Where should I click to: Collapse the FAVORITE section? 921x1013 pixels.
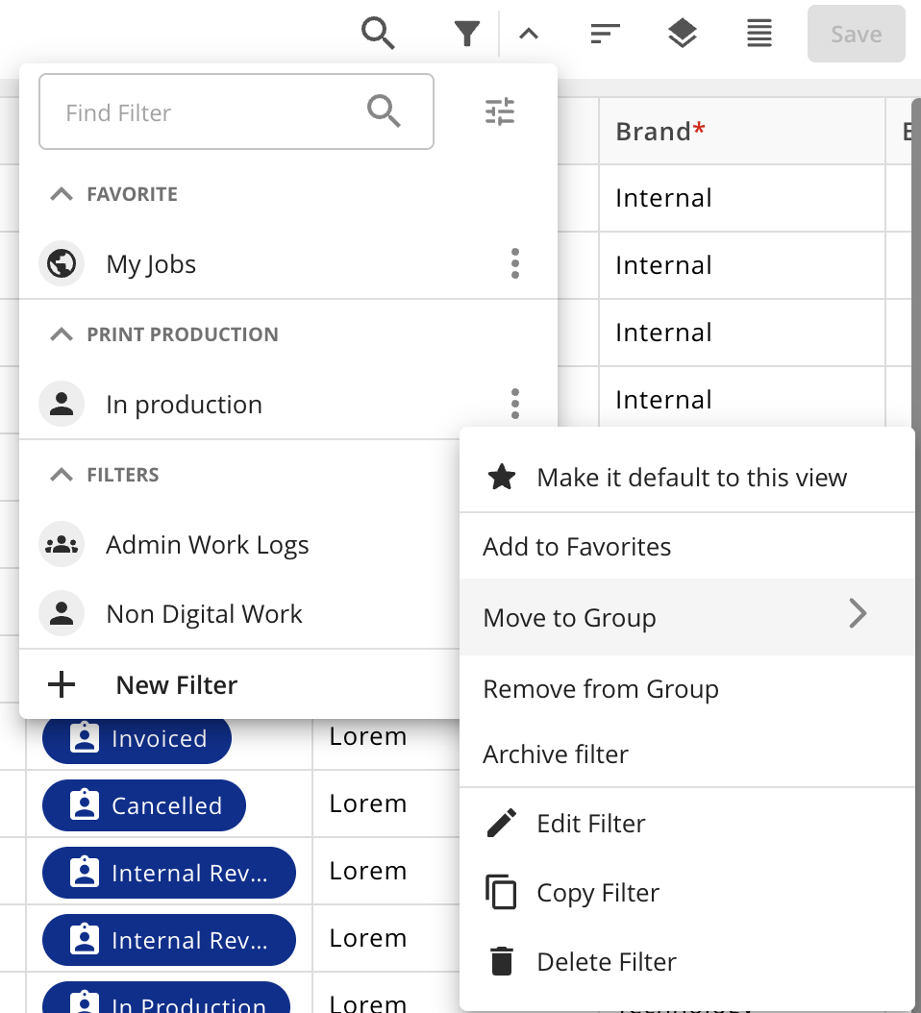pyautogui.click(x=62, y=194)
